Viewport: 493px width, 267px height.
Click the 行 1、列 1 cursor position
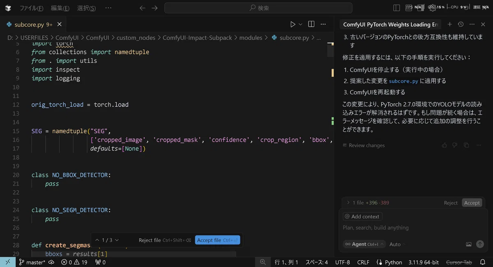coord(286,262)
